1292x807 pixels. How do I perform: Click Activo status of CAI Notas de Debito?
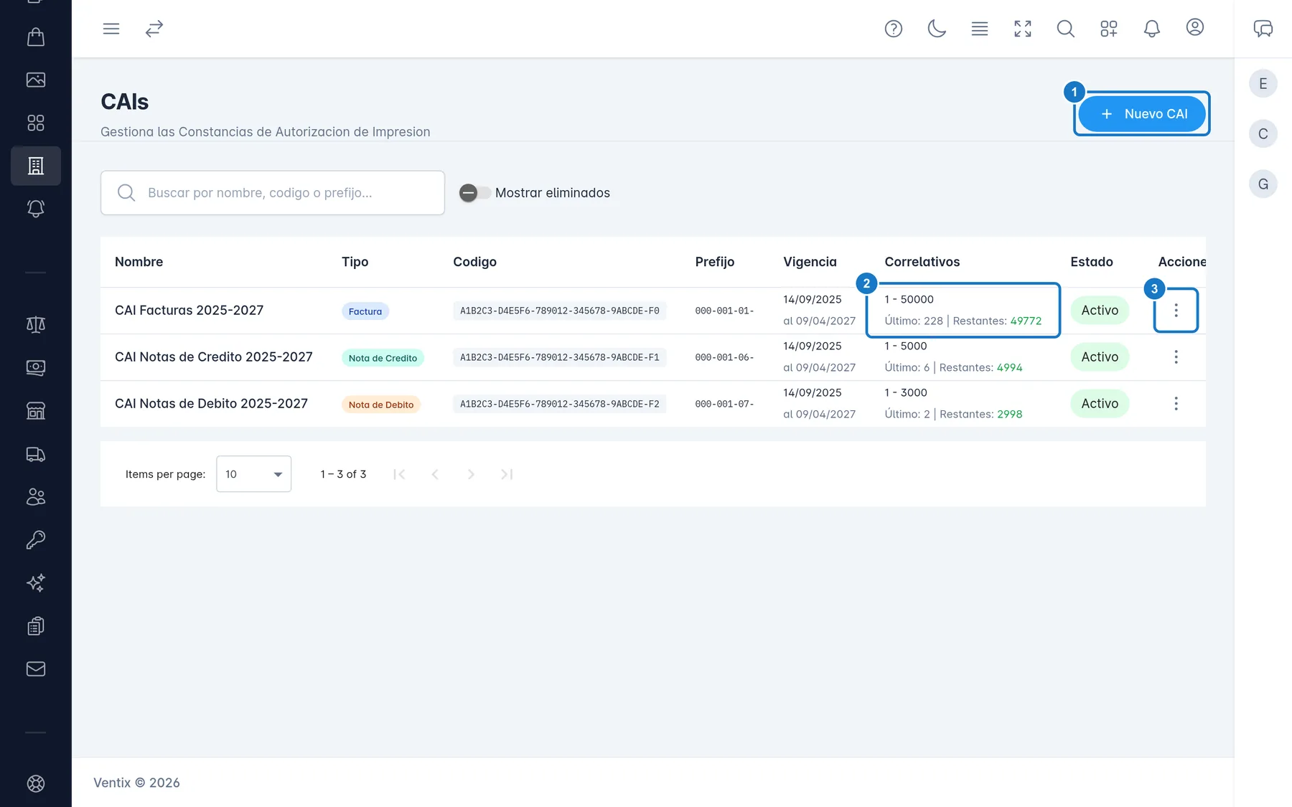[x=1100, y=404]
